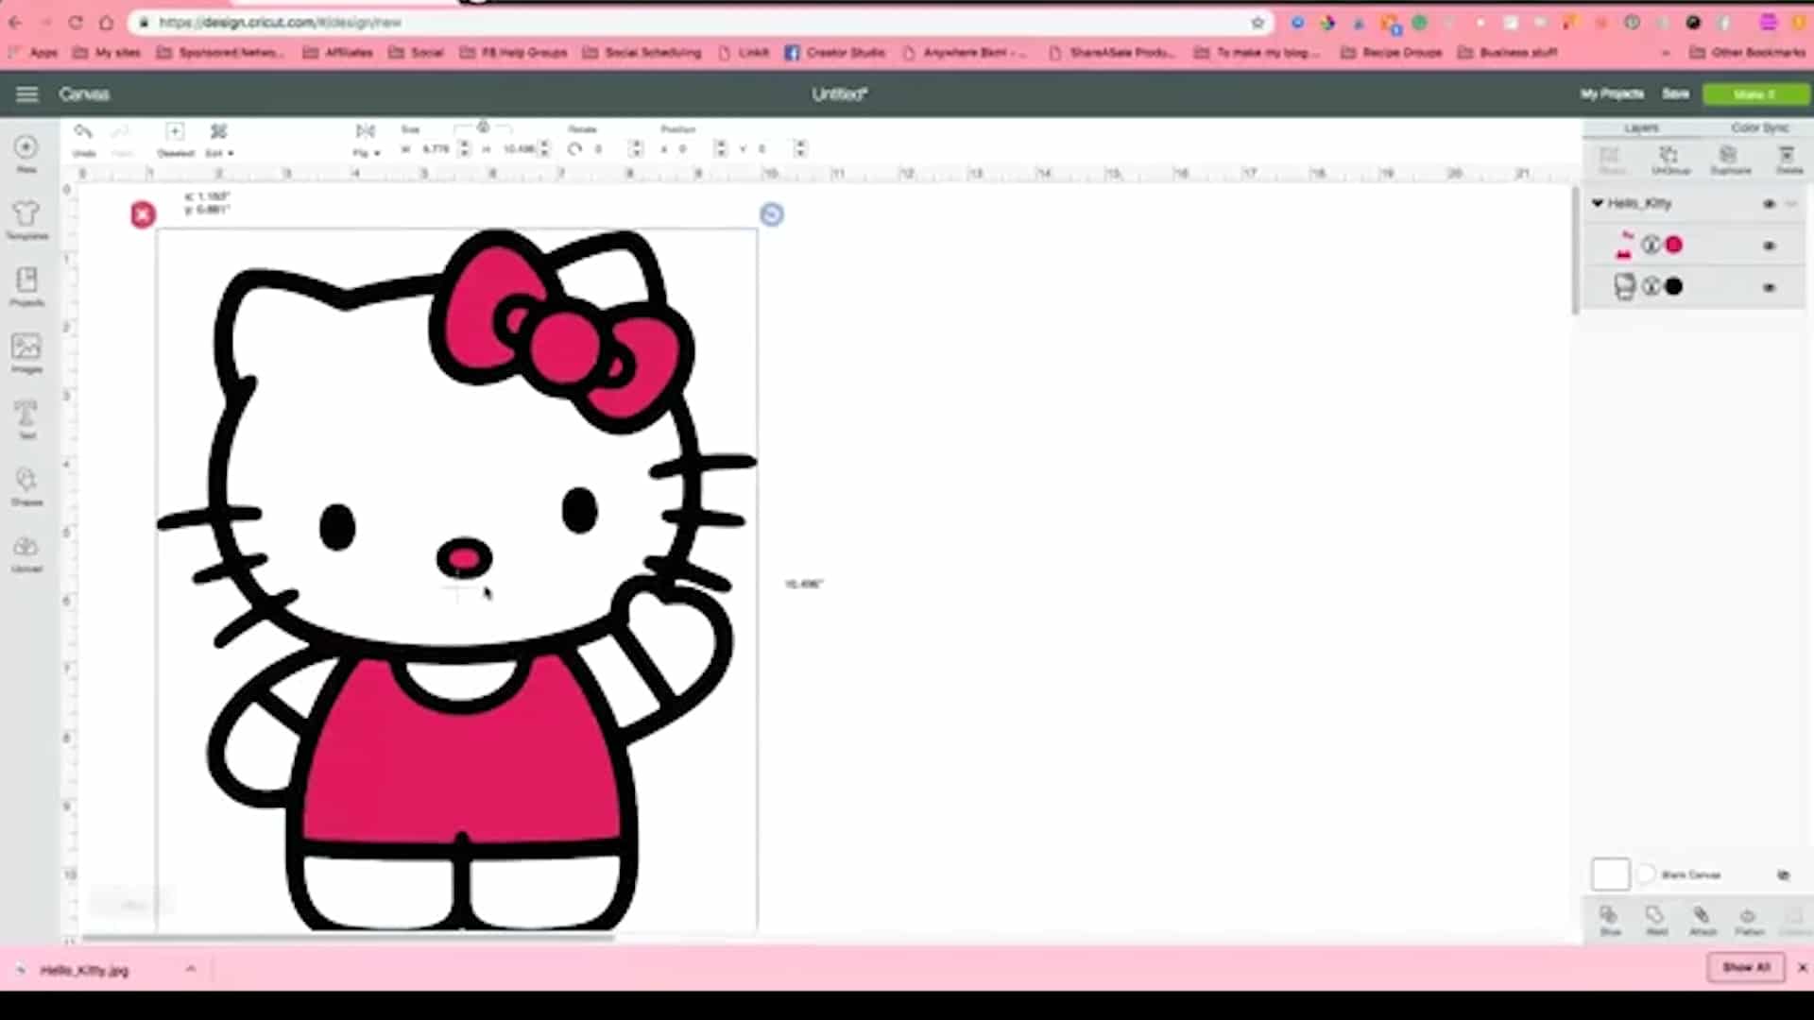The image size is (1814, 1020).
Task: Hide the pink layer with eye icon
Action: (x=1769, y=246)
